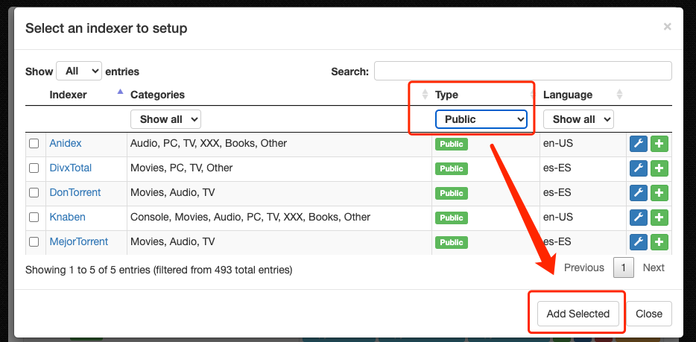The height and width of the screenshot is (342, 696).
Task: Open the Show entries count dropdown
Action: pos(79,72)
